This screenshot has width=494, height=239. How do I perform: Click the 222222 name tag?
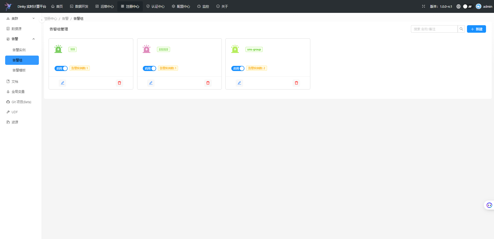[x=163, y=49]
